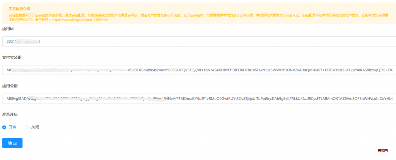Click the 关闭 radio option label text
The height and width of the screenshot is (160, 396).
35,127
